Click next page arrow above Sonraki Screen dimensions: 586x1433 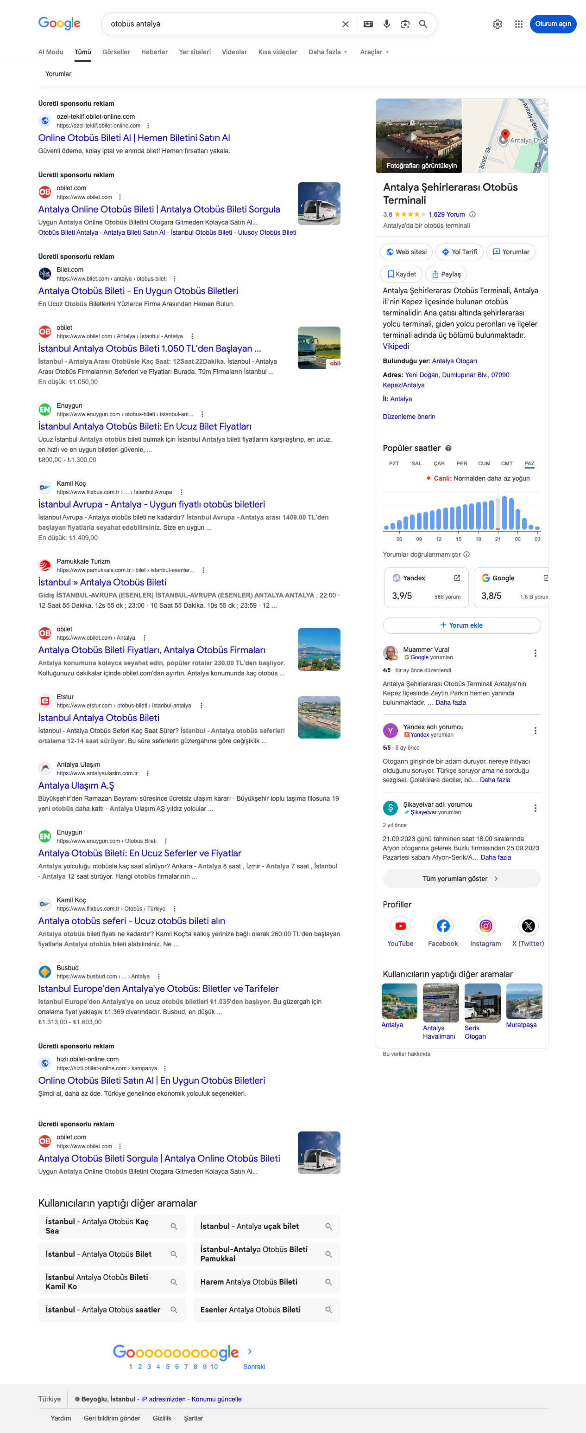pos(249,1351)
